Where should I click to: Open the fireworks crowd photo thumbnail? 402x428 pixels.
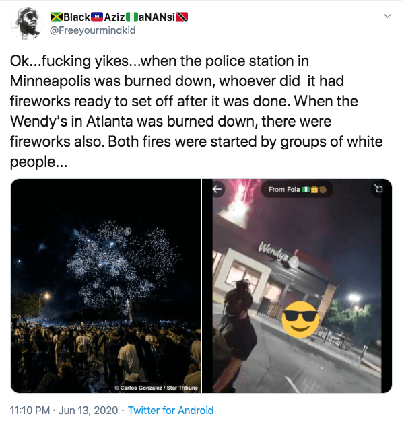pyautogui.click(x=106, y=286)
